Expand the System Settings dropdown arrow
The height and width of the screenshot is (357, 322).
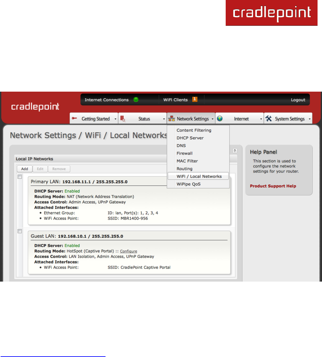click(x=310, y=119)
